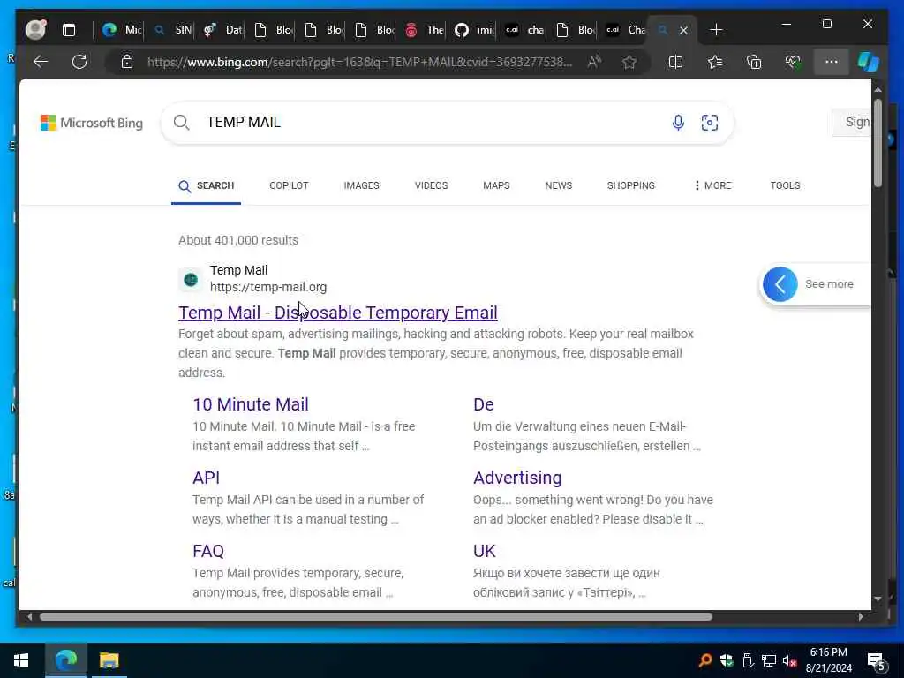This screenshot has width=904, height=678.
Task: Click the https://temp-mail.org URL text
Action: pyautogui.click(x=268, y=287)
